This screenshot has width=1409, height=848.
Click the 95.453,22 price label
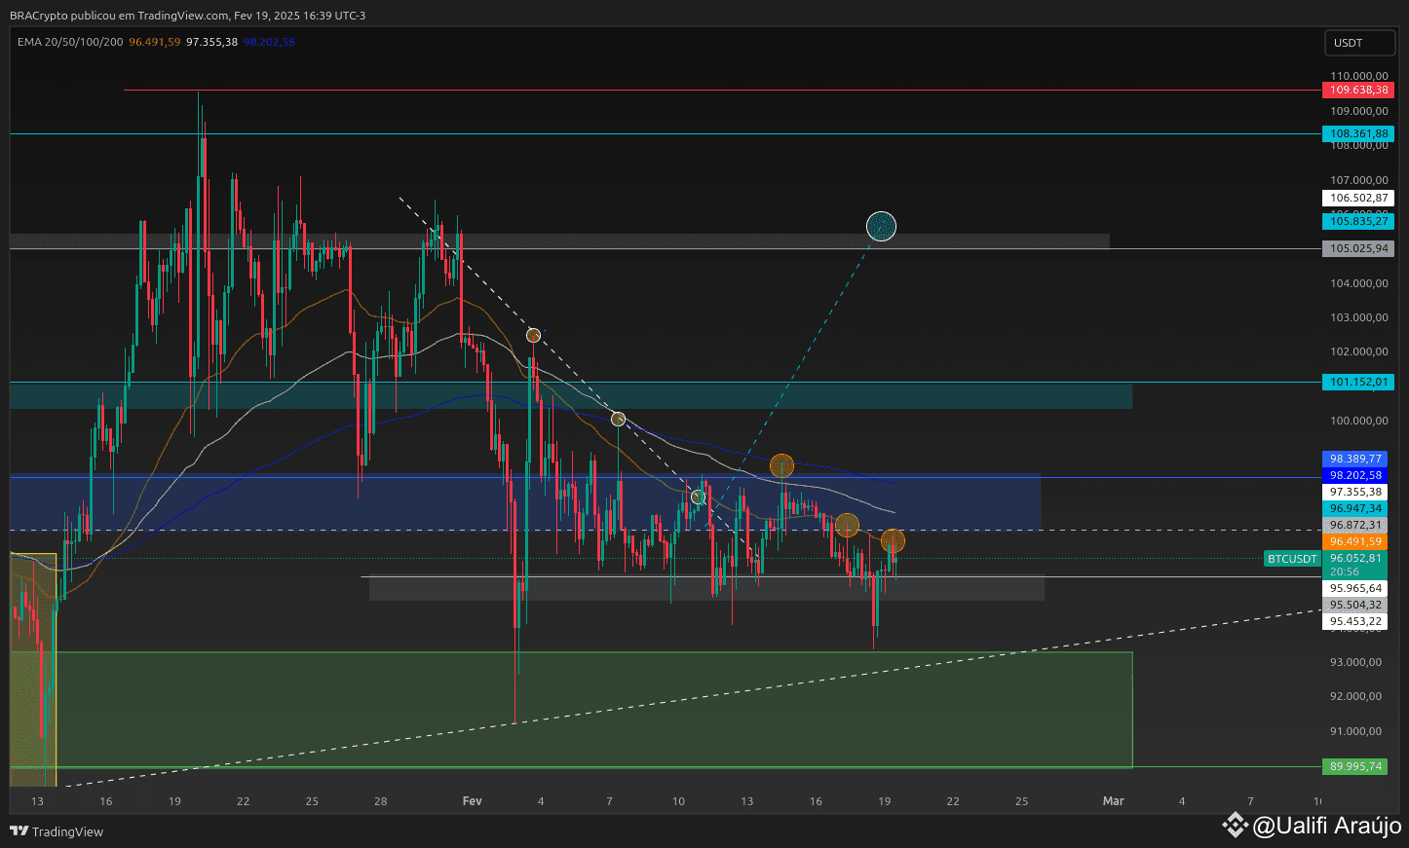pyautogui.click(x=1355, y=621)
